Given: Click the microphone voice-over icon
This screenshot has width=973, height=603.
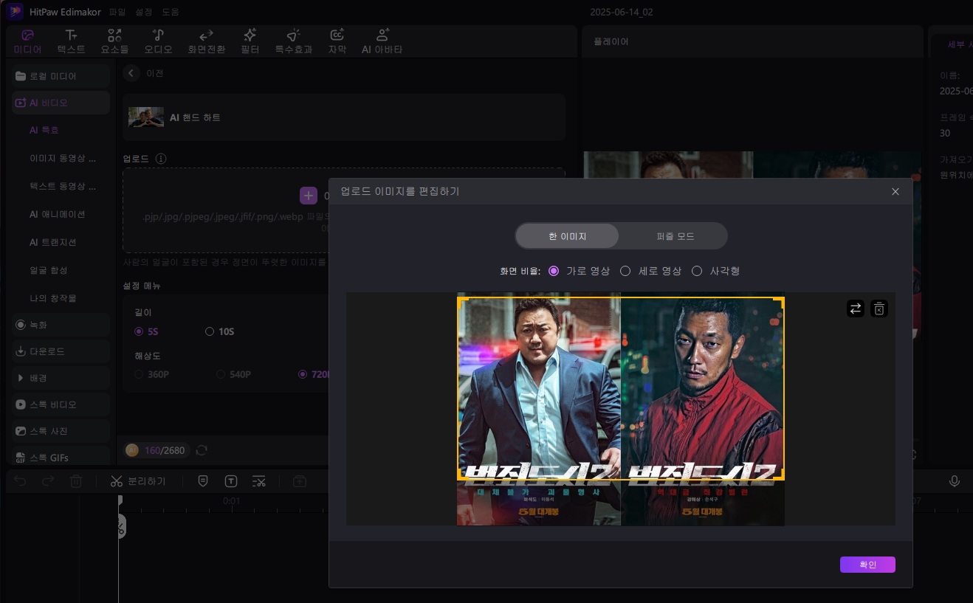Looking at the screenshot, I should [x=955, y=481].
